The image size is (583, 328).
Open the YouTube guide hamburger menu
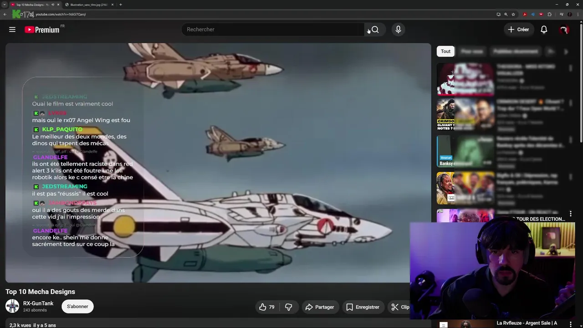click(x=12, y=30)
